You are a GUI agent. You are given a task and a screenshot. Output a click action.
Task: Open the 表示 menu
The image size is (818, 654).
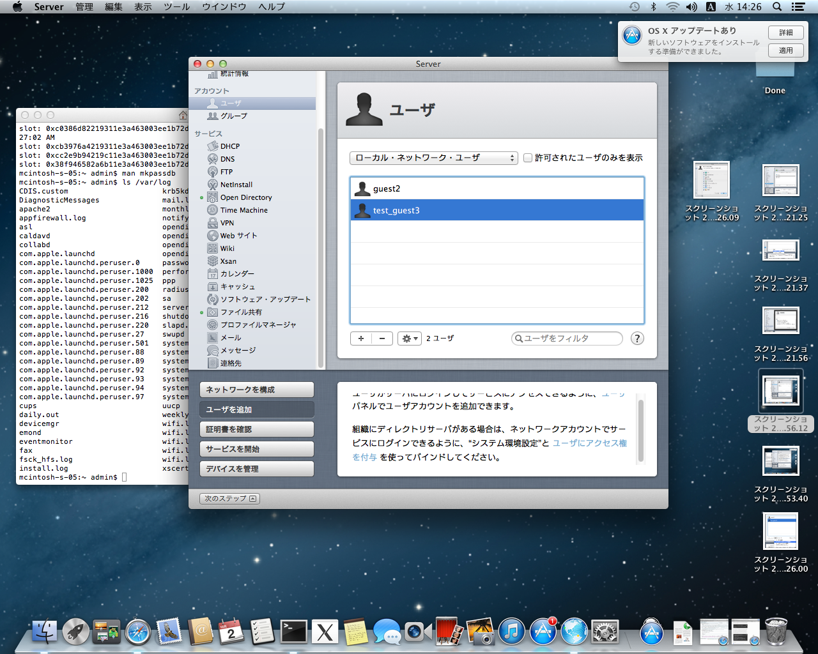(x=143, y=6)
